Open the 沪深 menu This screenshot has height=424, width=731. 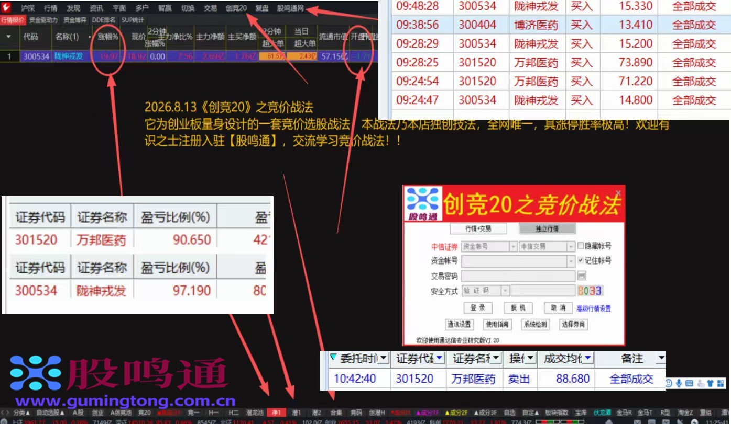(x=28, y=8)
